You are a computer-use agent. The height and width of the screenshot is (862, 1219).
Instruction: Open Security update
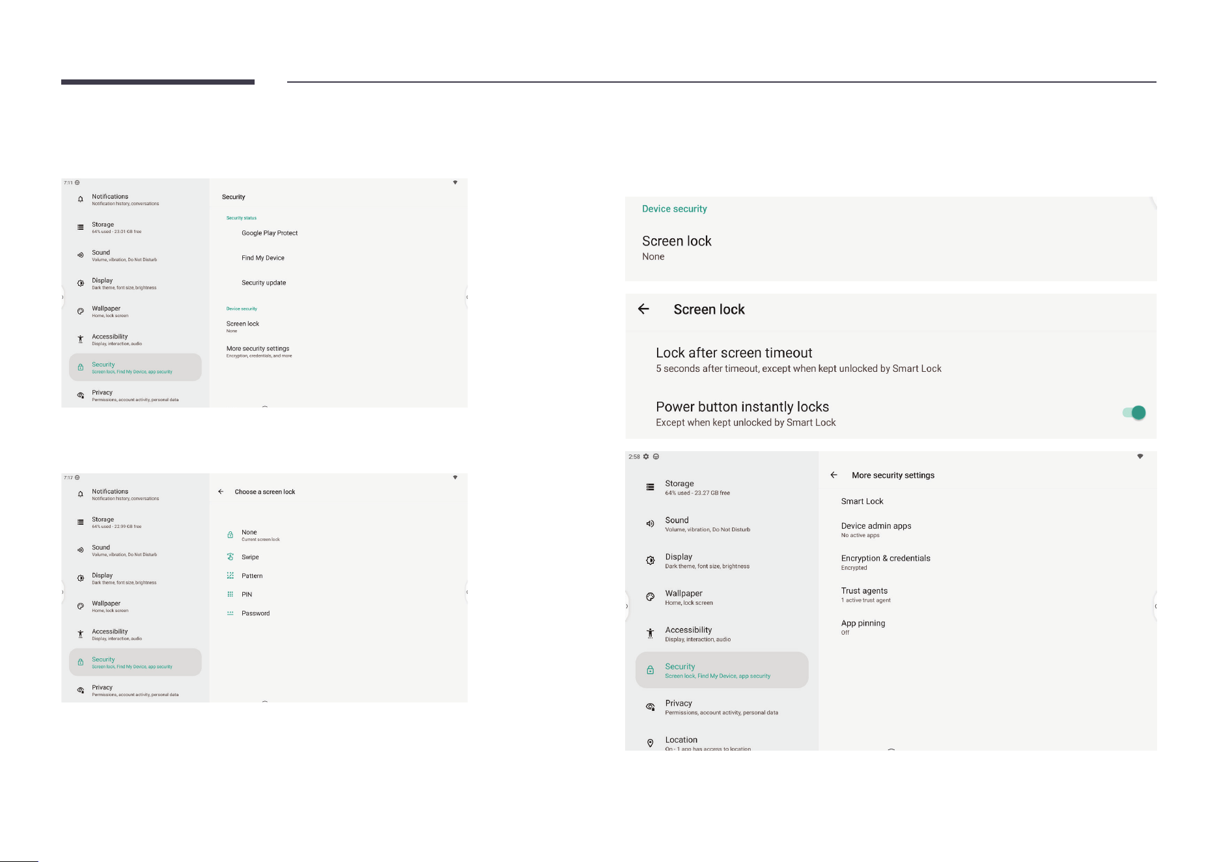pyautogui.click(x=264, y=283)
